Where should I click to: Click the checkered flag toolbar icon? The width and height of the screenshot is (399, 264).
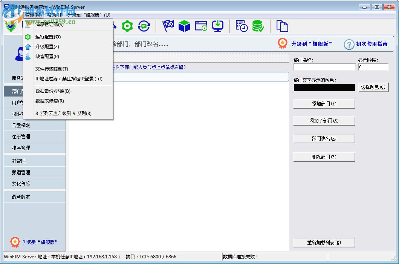pos(168,26)
